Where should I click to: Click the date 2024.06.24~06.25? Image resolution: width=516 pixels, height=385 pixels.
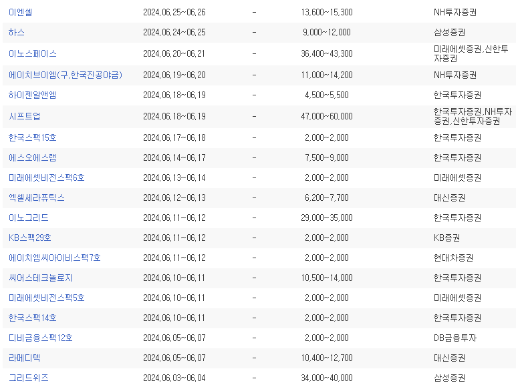tap(174, 33)
